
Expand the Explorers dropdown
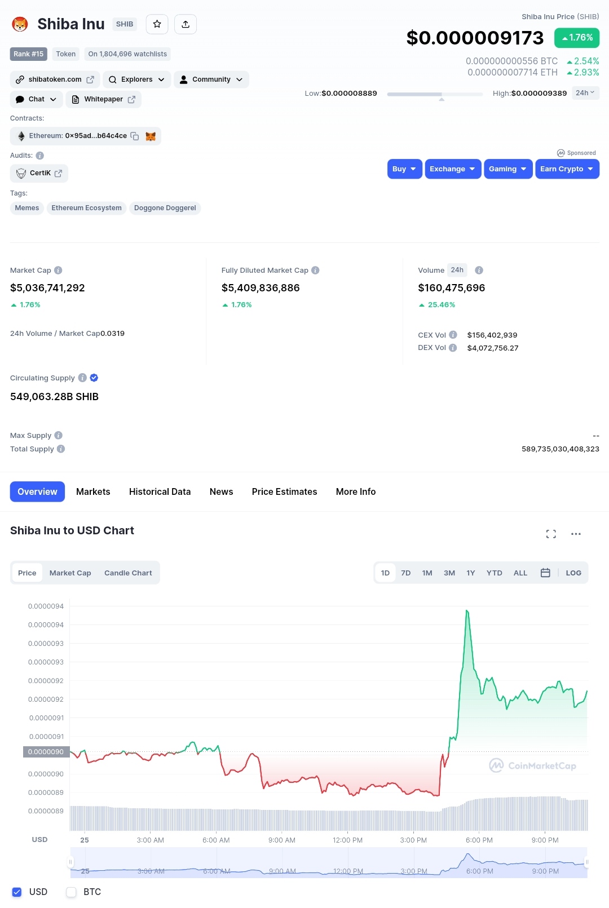pyautogui.click(x=137, y=79)
